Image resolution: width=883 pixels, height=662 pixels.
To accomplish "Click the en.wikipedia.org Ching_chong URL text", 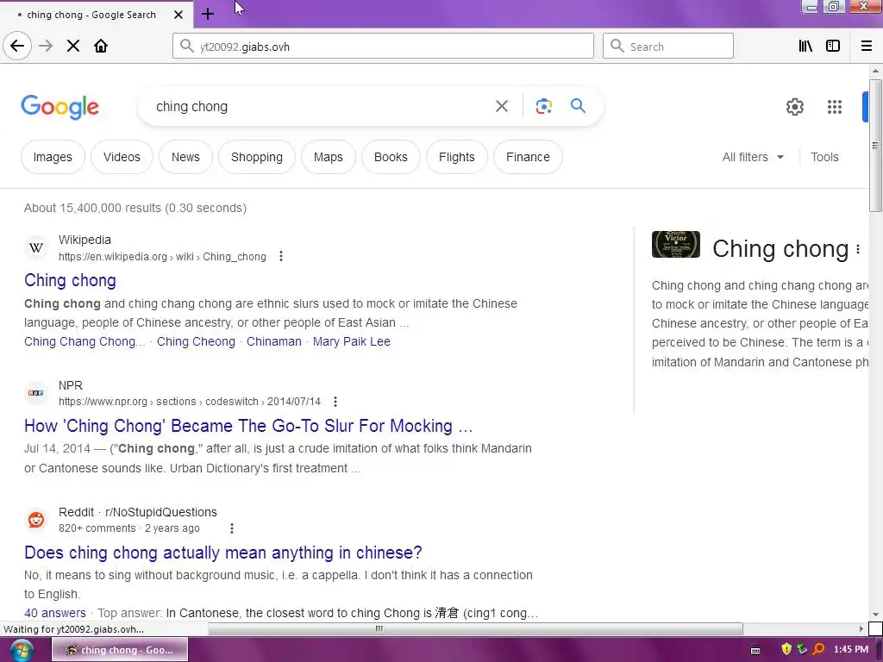I will [x=162, y=257].
